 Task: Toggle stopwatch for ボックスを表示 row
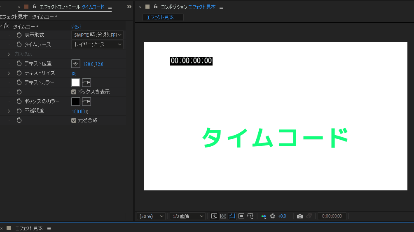pyautogui.click(x=19, y=92)
